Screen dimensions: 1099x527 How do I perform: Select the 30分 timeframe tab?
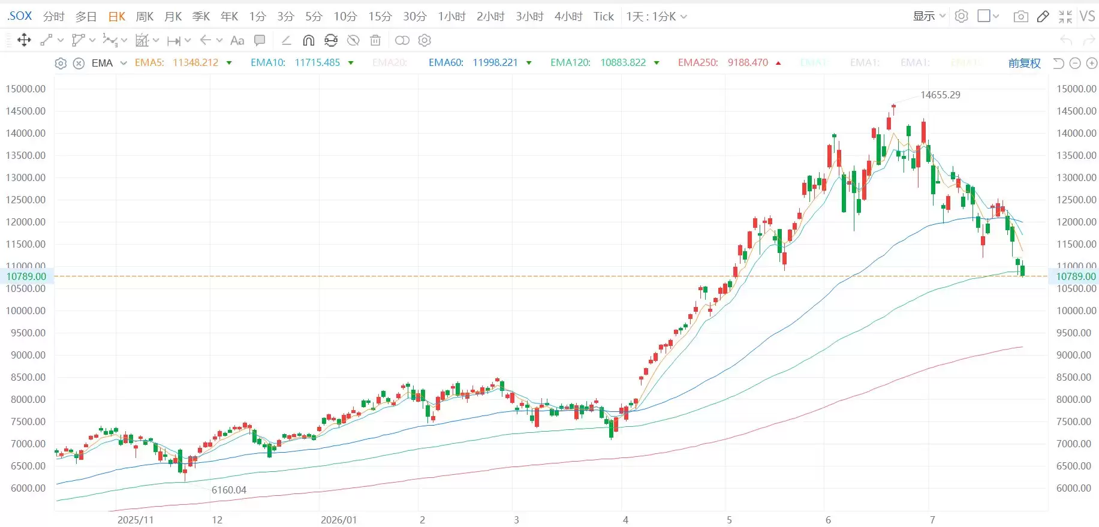click(415, 17)
